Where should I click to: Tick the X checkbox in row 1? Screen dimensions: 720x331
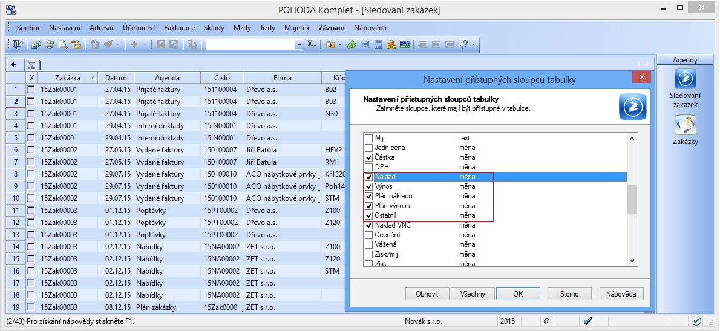pos(31,89)
